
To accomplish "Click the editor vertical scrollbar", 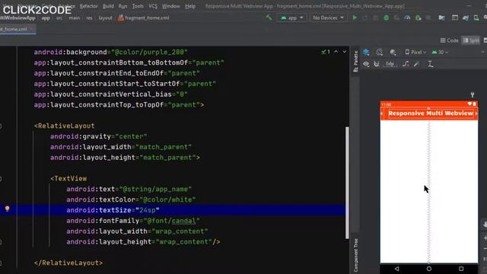I will 347,183.
